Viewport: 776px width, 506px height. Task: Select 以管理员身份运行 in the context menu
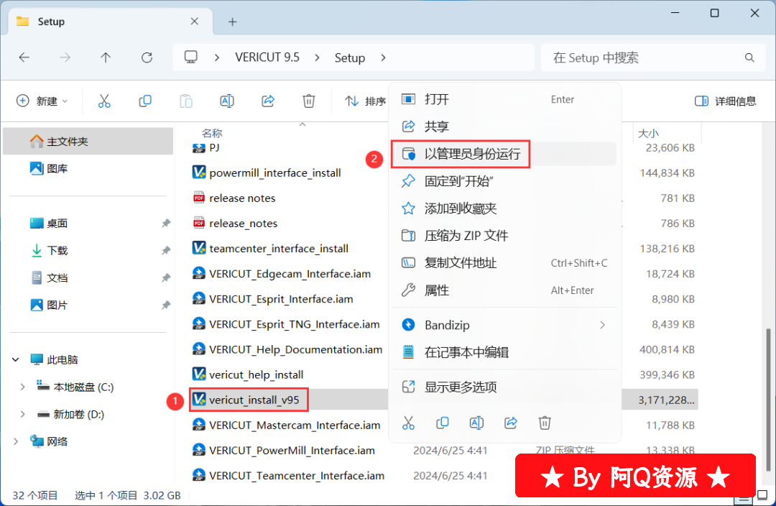(x=504, y=154)
